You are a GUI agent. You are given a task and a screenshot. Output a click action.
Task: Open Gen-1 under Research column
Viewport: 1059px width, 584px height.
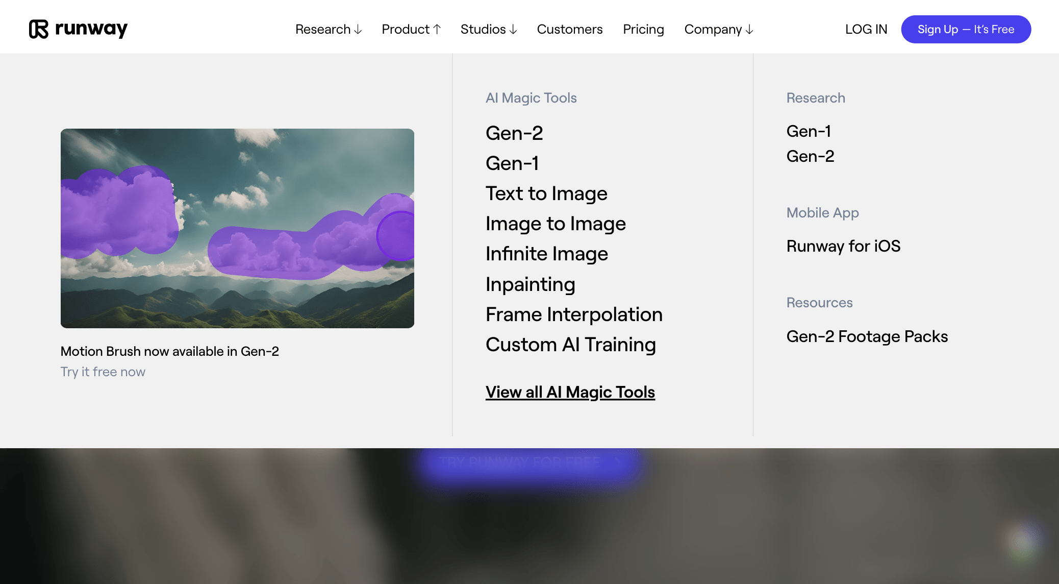[809, 131]
